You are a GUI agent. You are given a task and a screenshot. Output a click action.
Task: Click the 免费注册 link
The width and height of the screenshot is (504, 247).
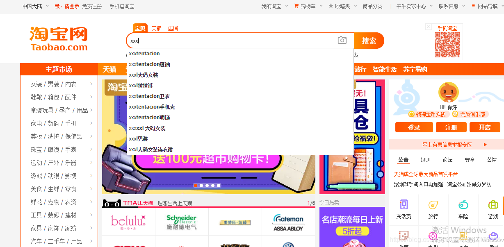92,6
